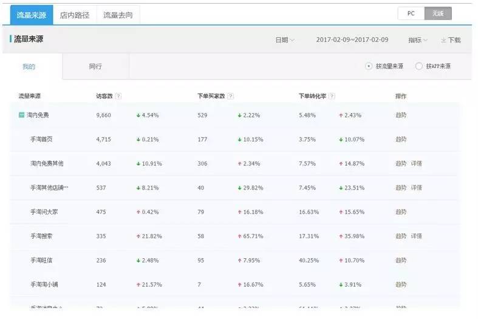Switch to the 无线 toggle option
Screen dimensions: 478x319
pyautogui.click(x=438, y=13)
